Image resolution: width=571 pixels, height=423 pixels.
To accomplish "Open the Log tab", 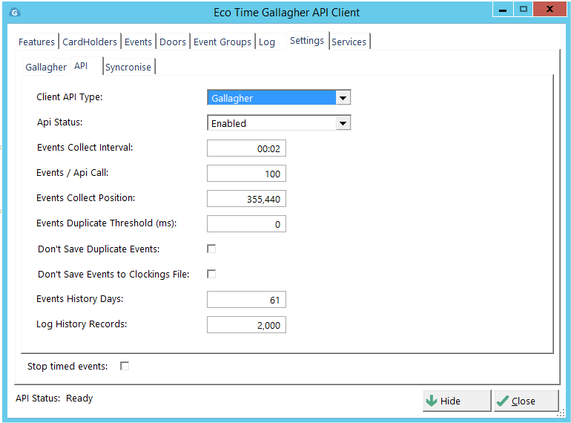I will [x=267, y=42].
